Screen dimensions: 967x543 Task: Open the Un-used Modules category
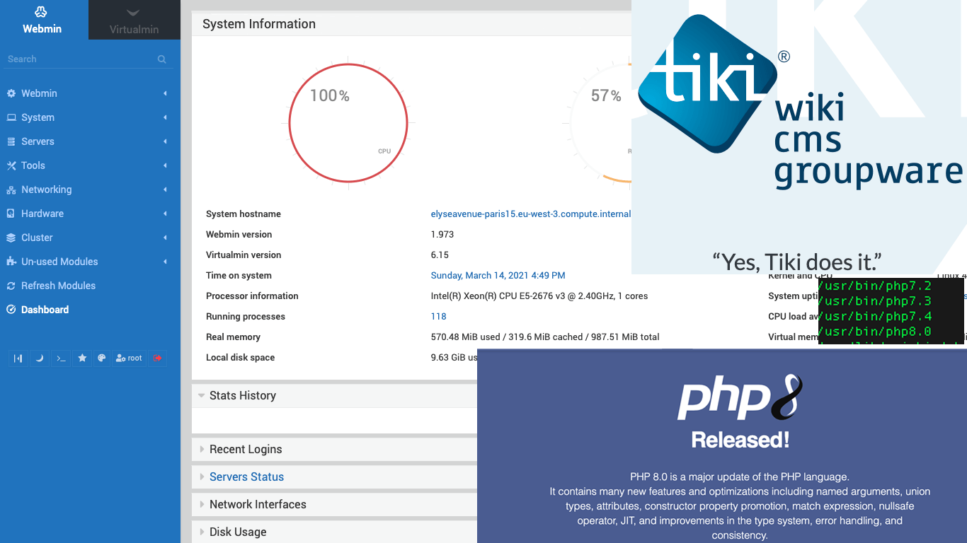(90, 262)
